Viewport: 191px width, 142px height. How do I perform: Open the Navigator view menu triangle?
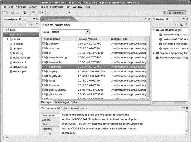37,24
